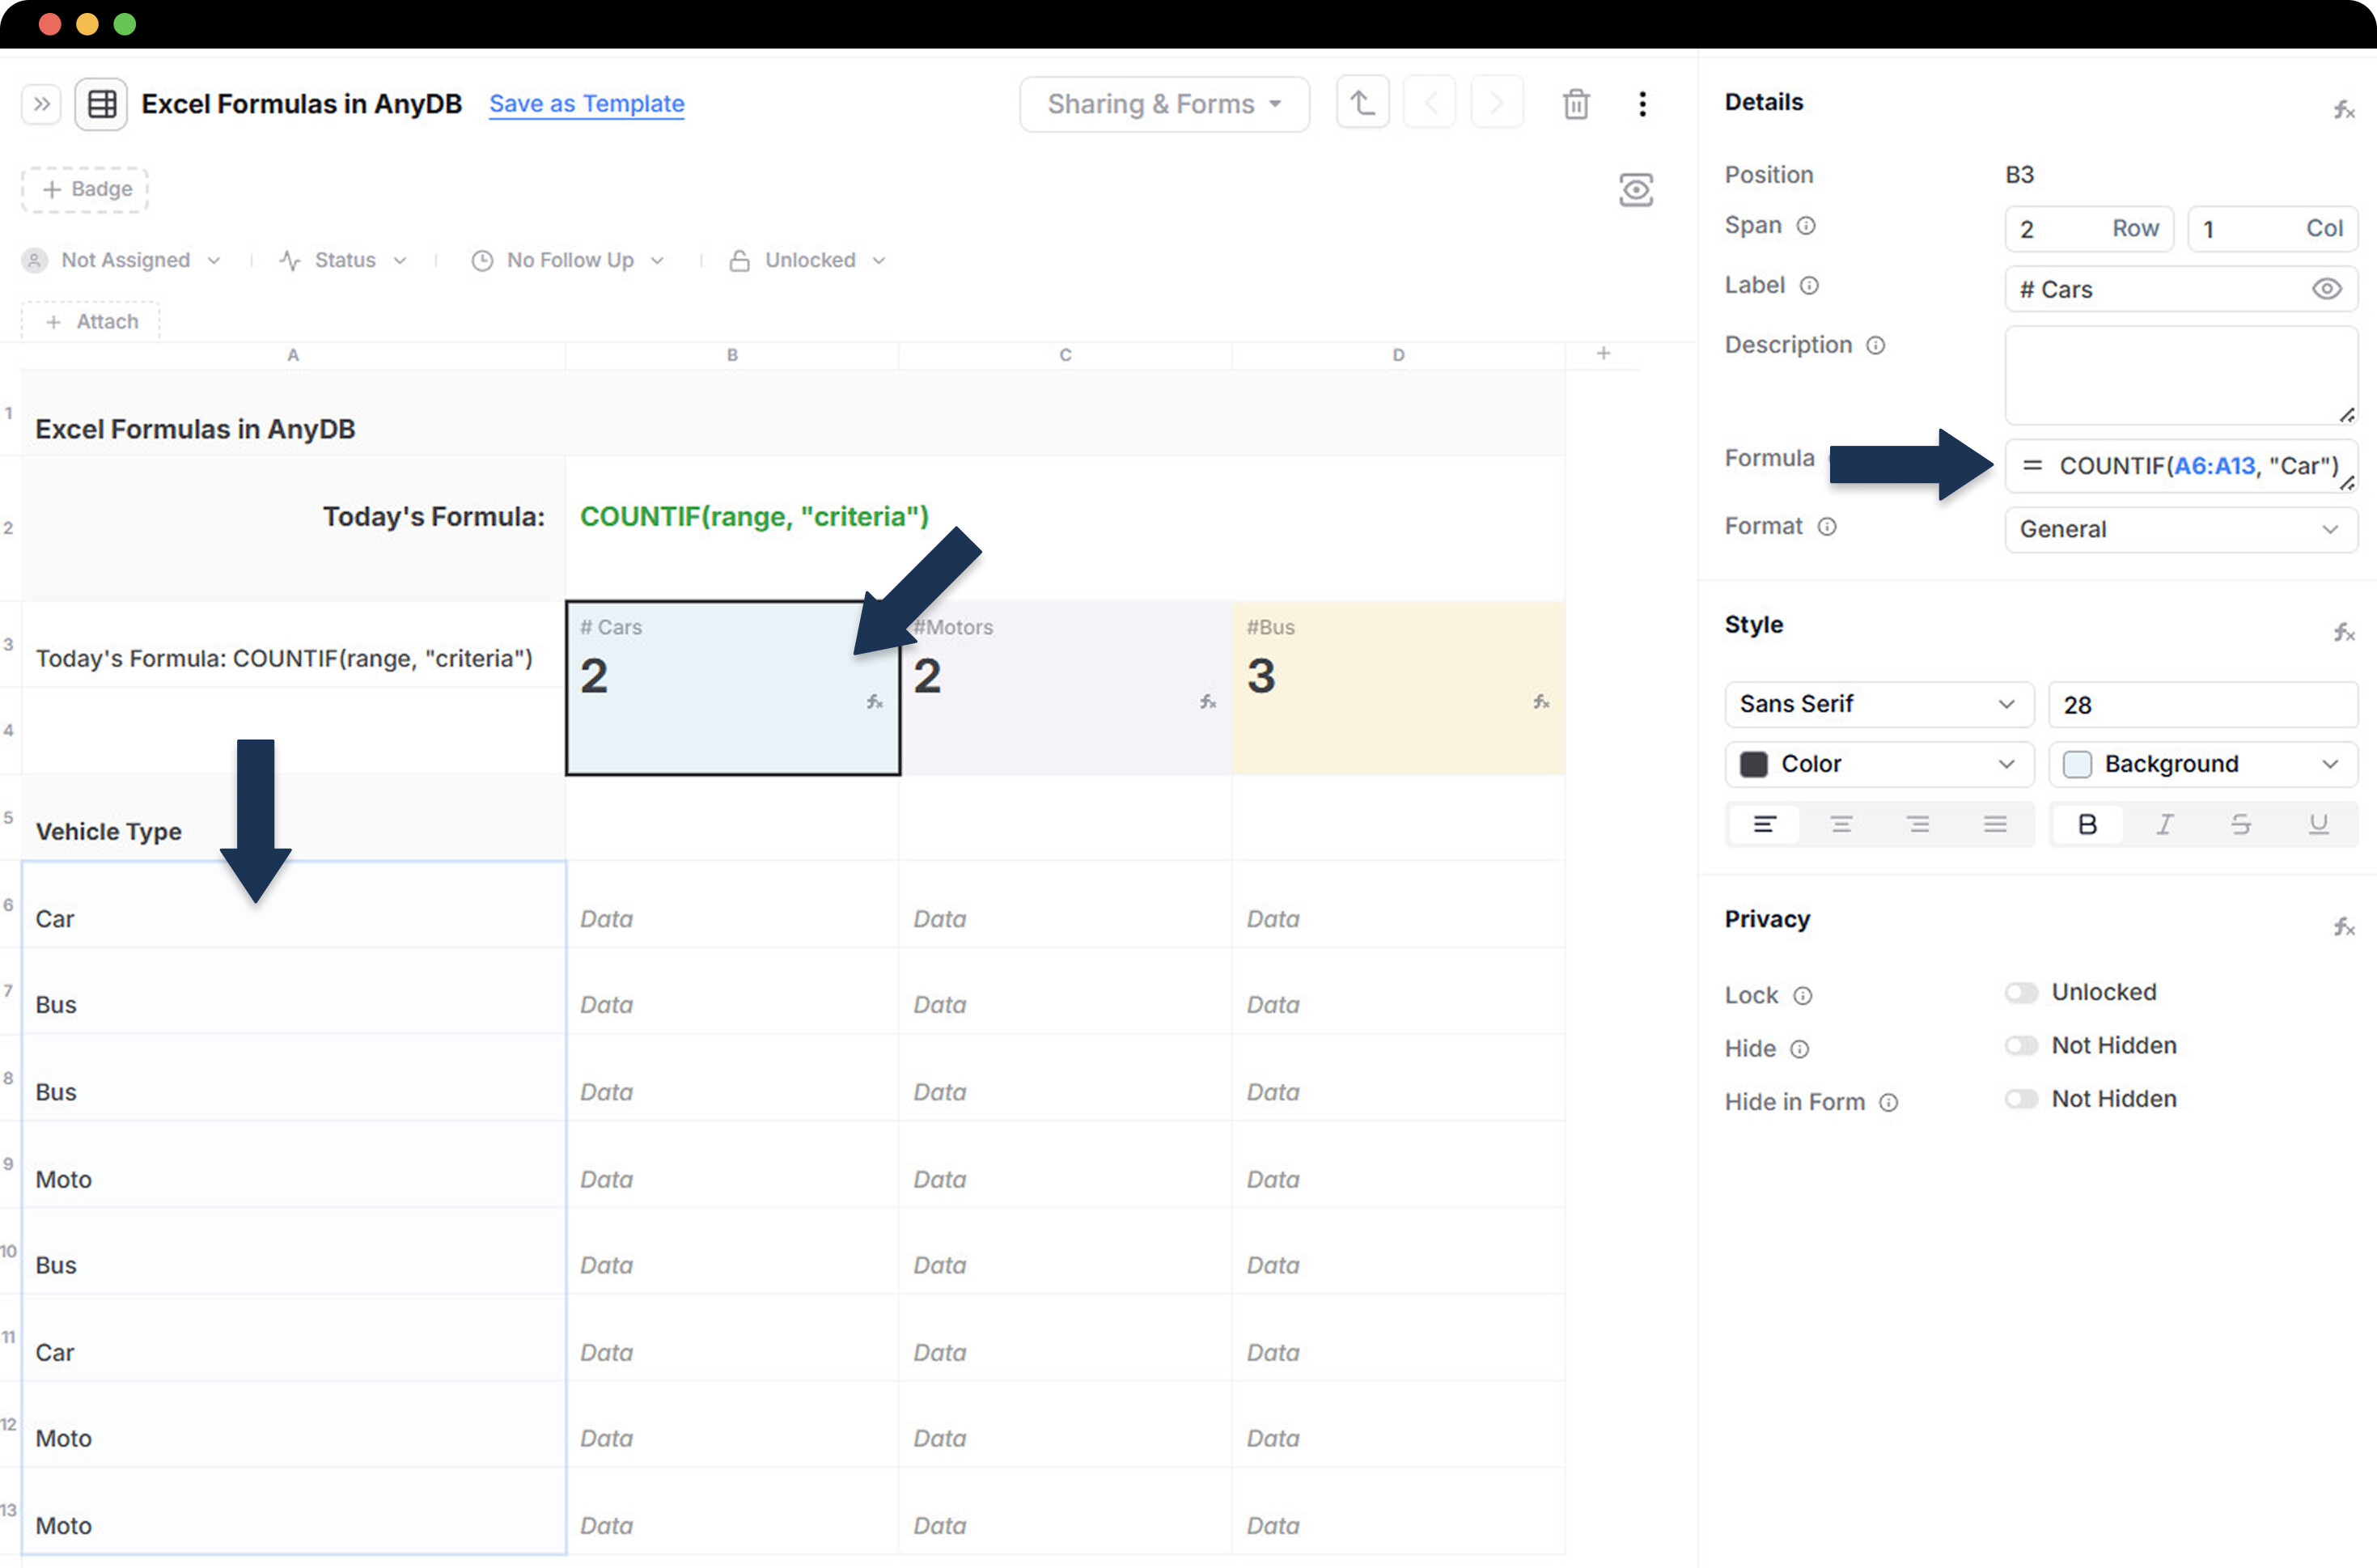Toggle label visibility eye in Label field

tap(2326, 289)
